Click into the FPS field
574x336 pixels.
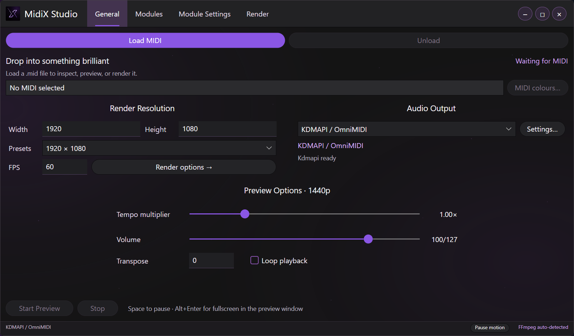point(65,167)
